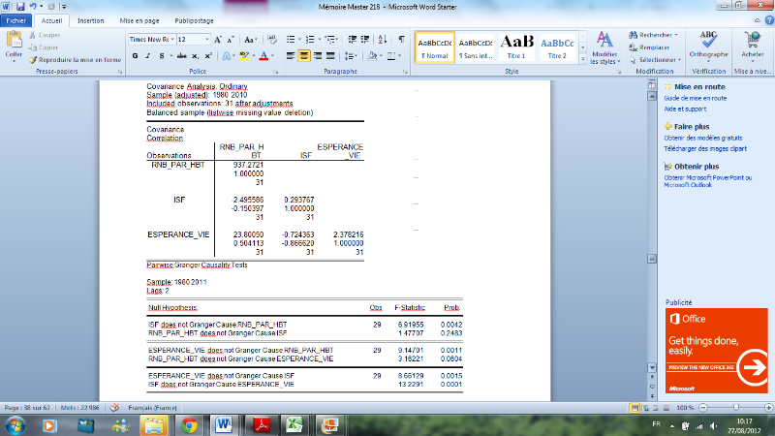
Task: Open the font name dropdown
Action: (171, 39)
